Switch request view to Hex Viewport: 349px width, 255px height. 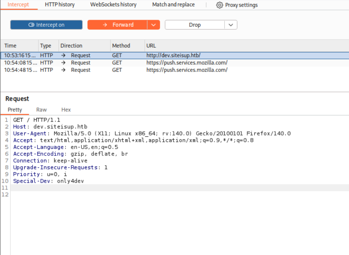[x=66, y=110]
